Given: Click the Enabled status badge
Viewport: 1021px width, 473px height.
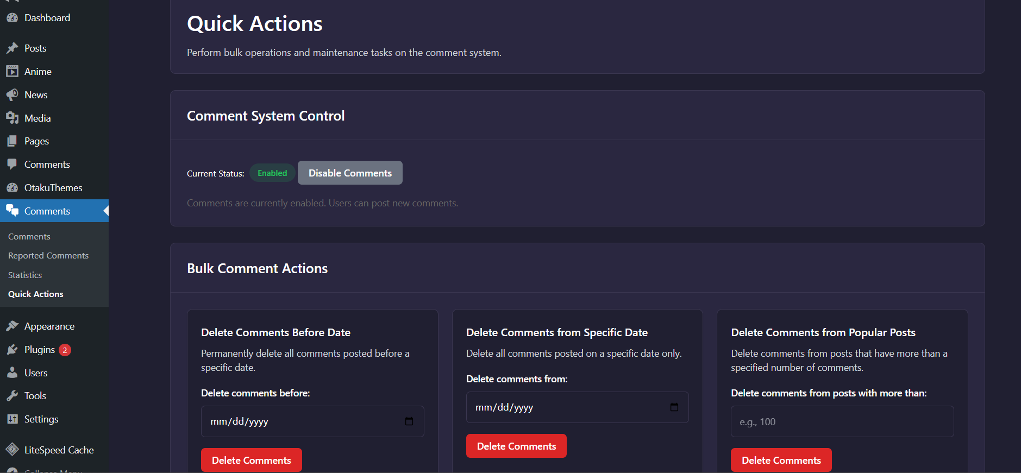Looking at the screenshot, I should (x=272, y=173).
